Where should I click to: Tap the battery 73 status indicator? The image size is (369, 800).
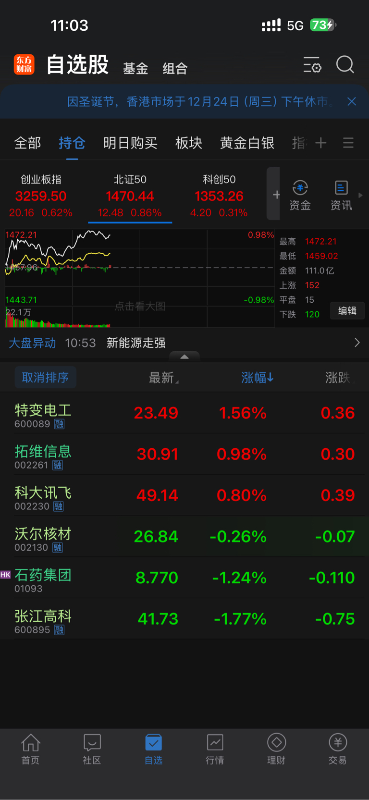click(x=323, y=25)
